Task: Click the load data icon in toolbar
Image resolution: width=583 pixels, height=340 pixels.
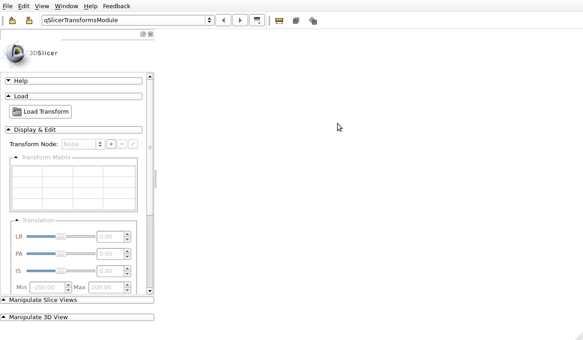Action: tap(12, 20)
